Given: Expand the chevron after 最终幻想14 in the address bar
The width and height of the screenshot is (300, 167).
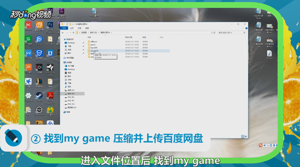Looking at the screenshot, I should pos(111,33).
